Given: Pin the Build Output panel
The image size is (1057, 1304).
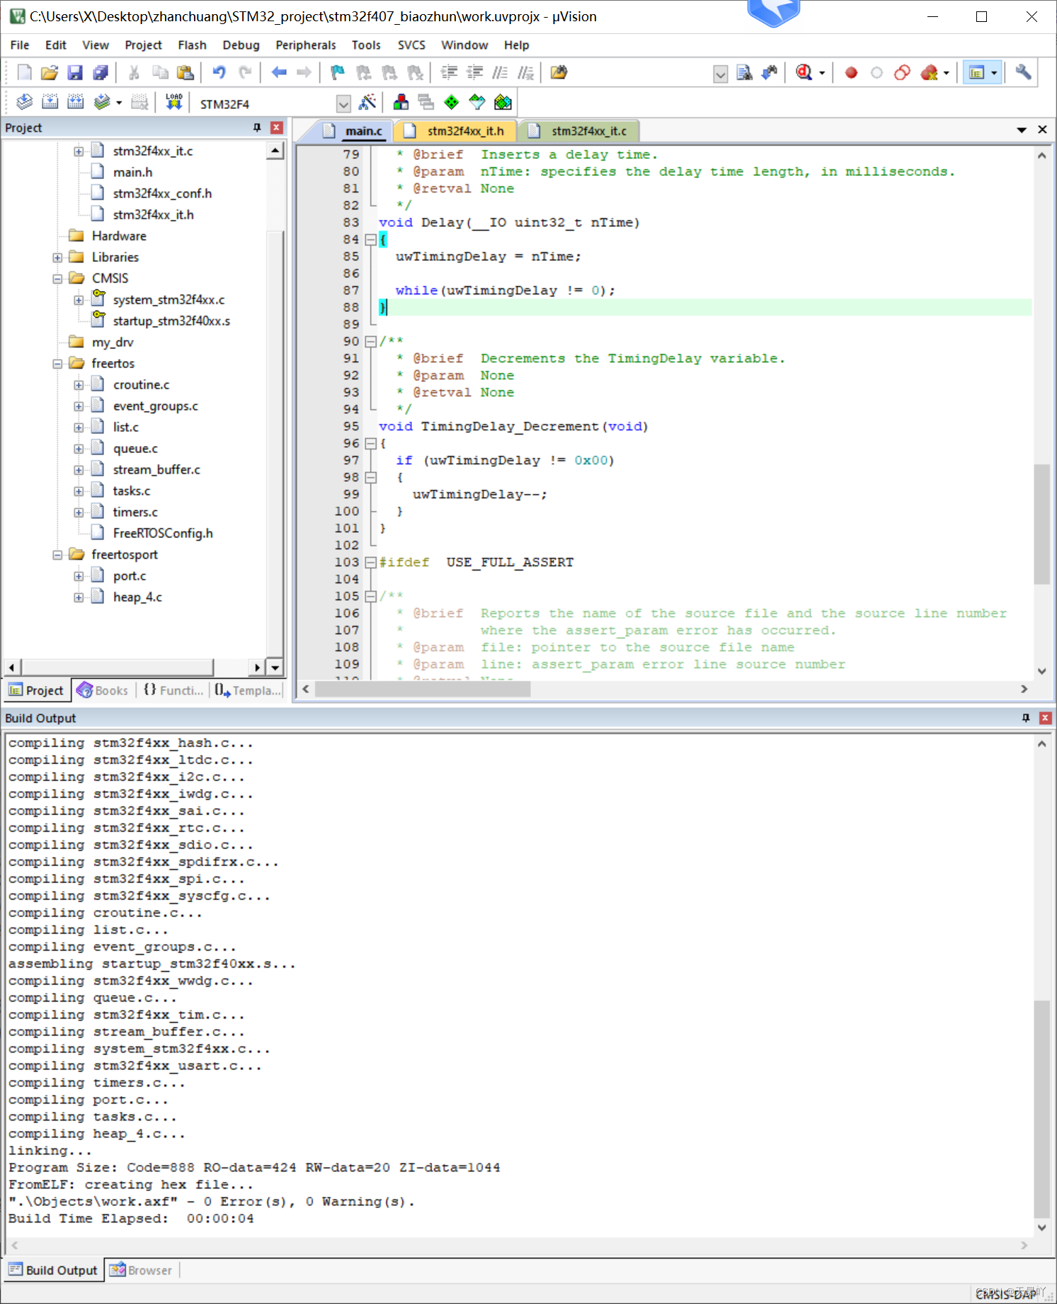Looking at the screenshot, I should point(1025,718).
